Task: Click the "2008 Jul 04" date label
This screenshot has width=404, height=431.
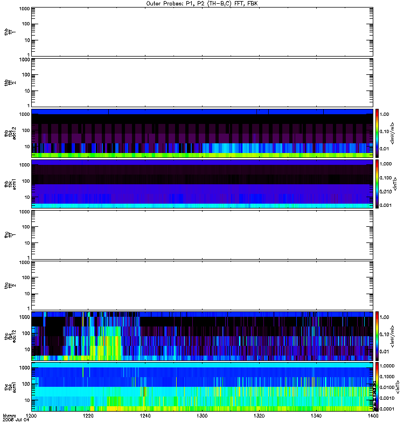Action: (x=16, y=420)
